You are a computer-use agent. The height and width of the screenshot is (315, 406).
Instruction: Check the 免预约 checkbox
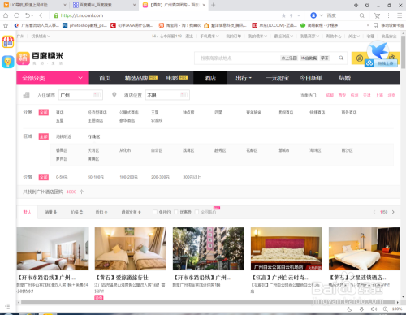pos(155,212)
